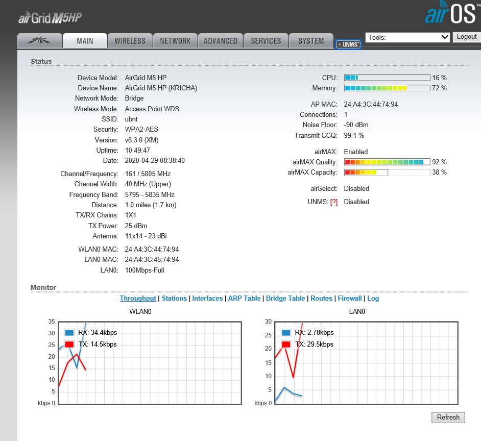Image resolution: width=481 pixels, height=441 pixels.
Task: Click antenna value '11x14 - 23 dBi'
Action: click(146, 236)
